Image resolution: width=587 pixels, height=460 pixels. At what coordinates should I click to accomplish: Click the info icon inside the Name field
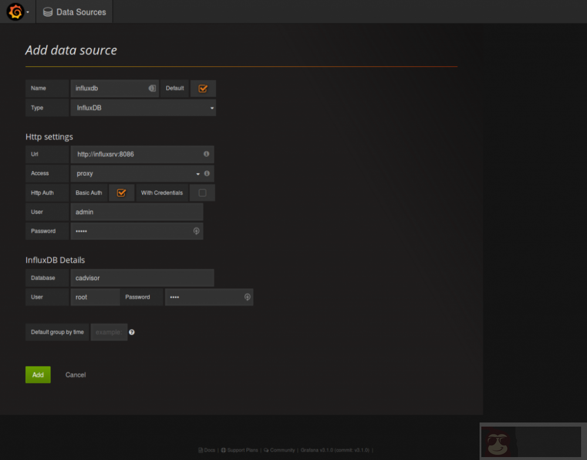coord(152,88)
